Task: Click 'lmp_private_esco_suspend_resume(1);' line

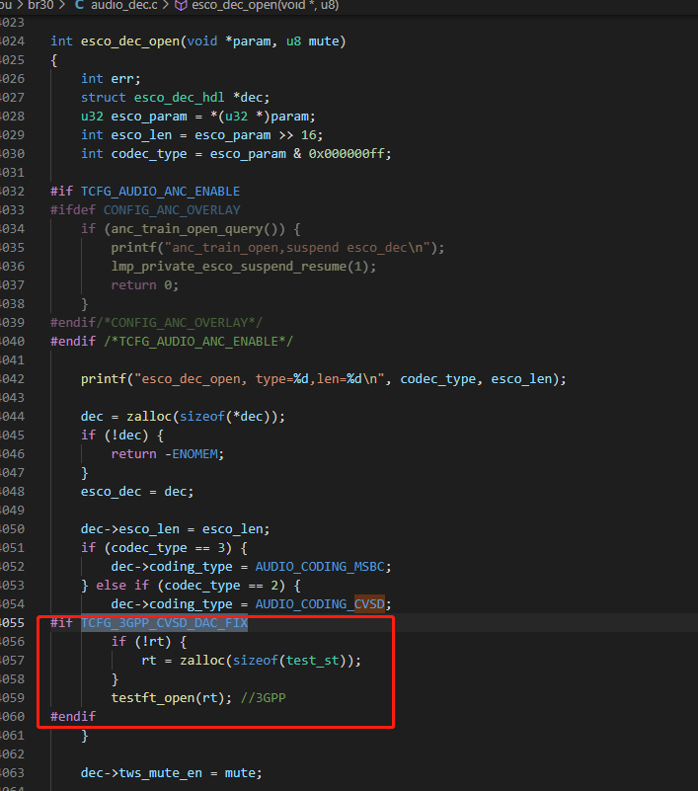Action: point(244,267)
